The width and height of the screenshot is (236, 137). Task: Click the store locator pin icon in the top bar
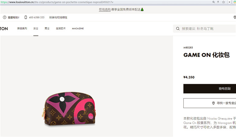235,17
